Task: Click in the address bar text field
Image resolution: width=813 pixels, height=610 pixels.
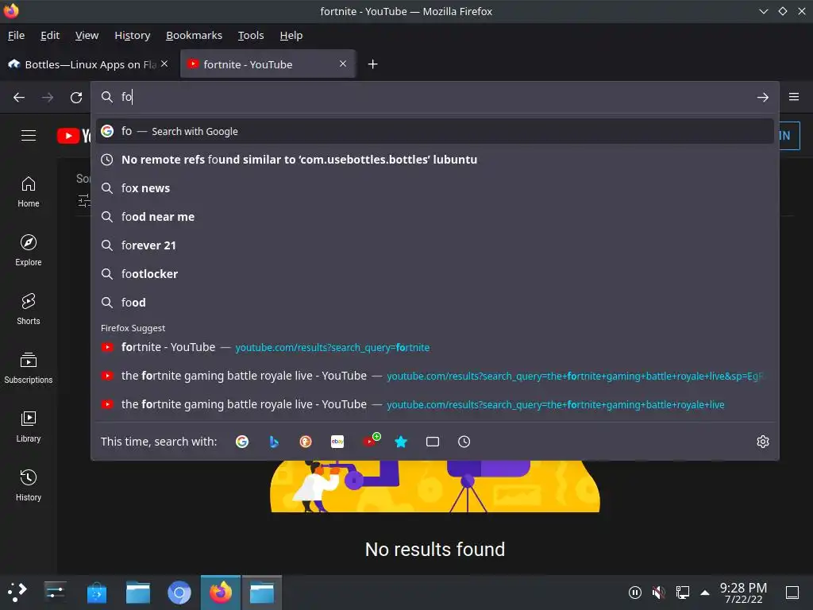Action: pyautogui.click(x=436, y=97)
